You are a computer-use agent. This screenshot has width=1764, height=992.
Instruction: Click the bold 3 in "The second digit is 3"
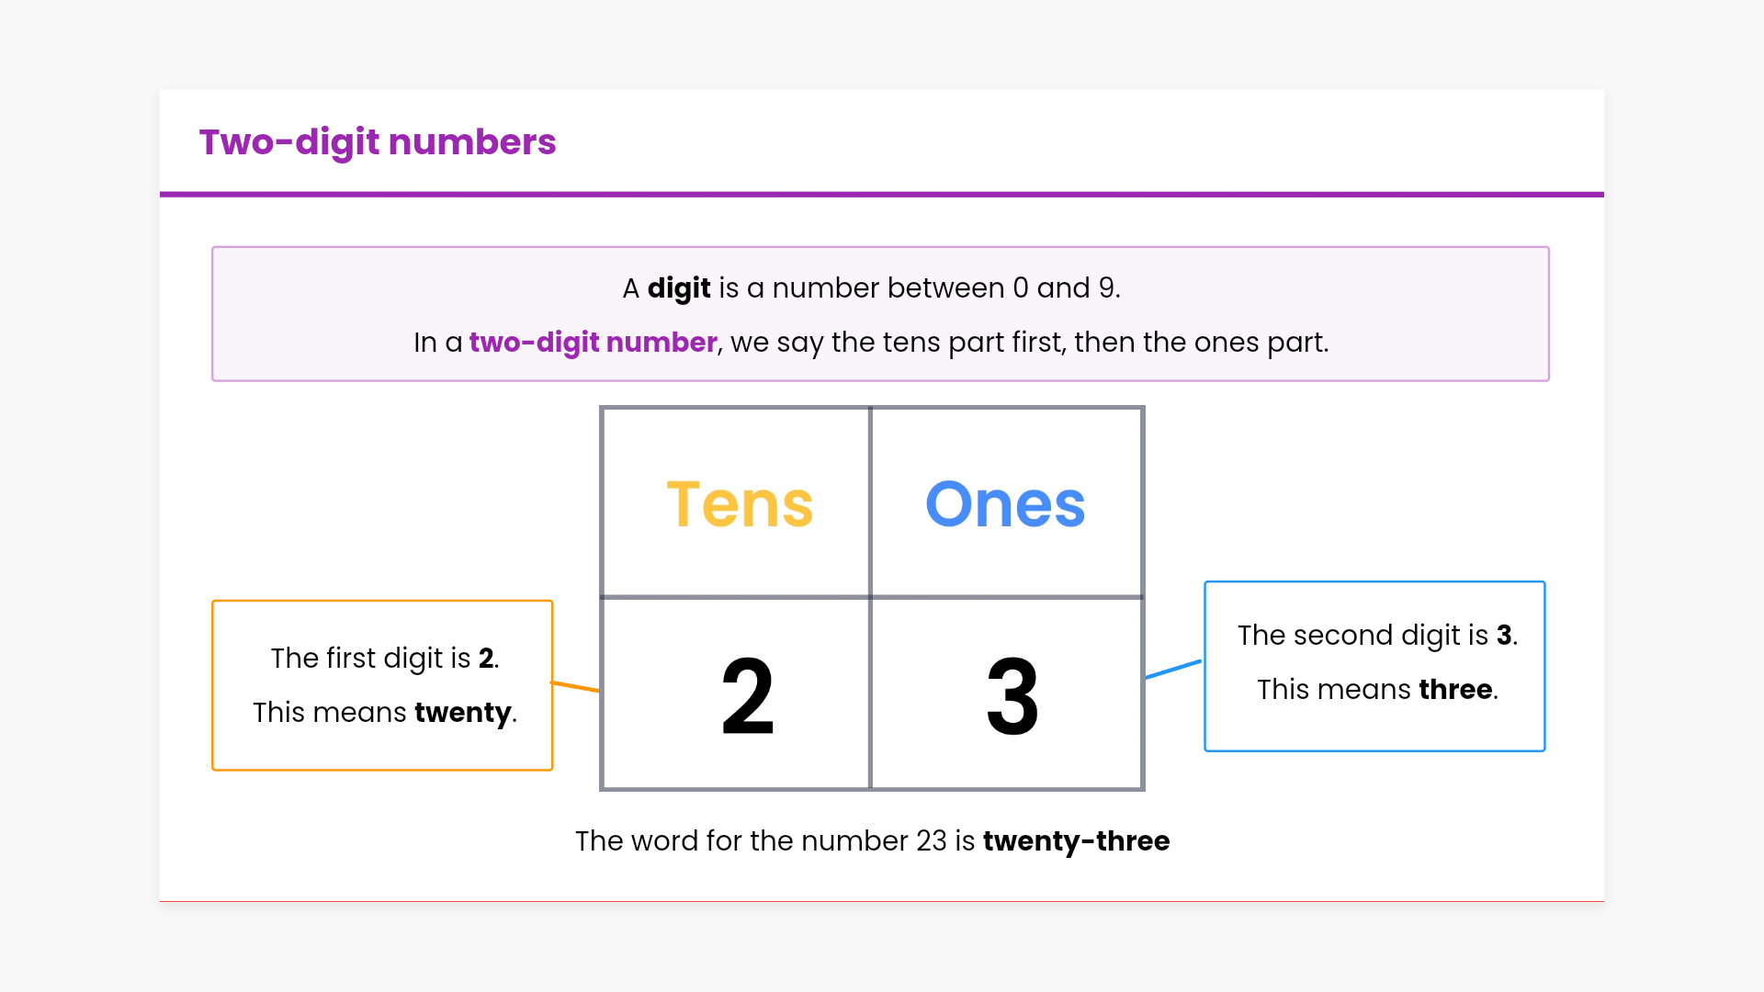[1504, 636]
